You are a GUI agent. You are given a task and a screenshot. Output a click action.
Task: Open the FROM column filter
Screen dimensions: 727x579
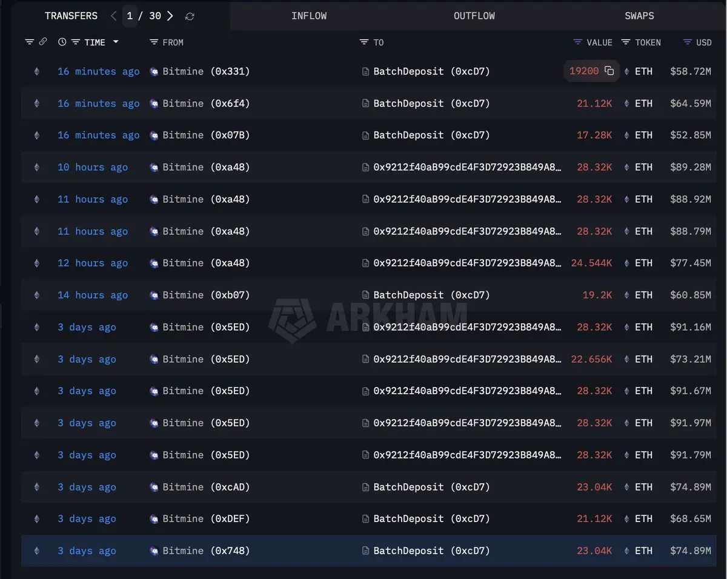coord(154,42)
